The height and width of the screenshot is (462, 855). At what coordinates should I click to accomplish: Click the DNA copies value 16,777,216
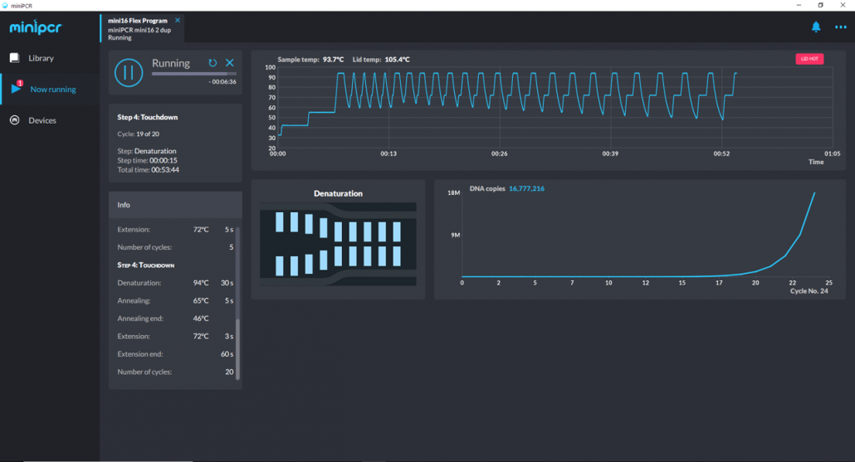pos(526,188)
